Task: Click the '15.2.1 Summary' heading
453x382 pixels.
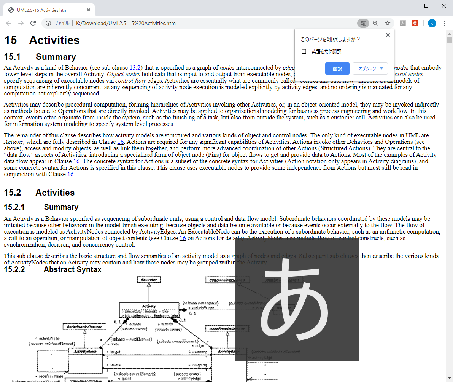Action: pyautogui.click(x=41, y=207)
